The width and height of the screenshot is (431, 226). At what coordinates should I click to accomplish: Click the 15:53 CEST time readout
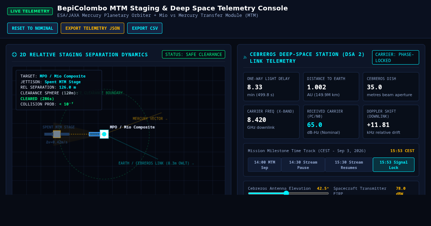click(402, 151)
